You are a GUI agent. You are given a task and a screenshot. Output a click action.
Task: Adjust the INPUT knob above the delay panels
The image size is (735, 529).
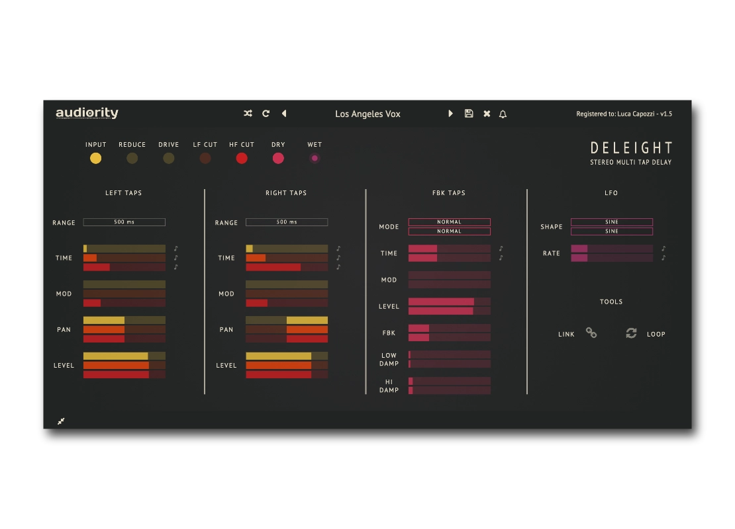(x=95, y=157)
